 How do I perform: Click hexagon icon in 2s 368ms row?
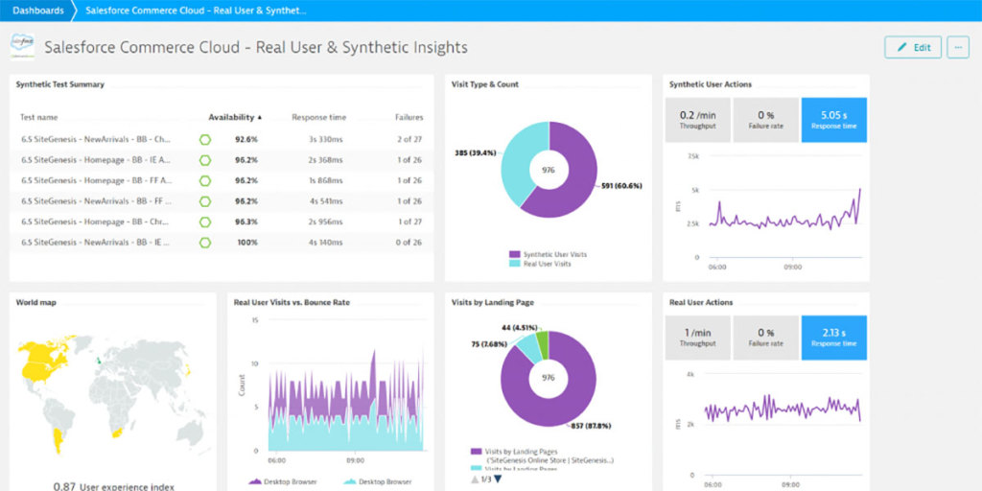point(205,160)
